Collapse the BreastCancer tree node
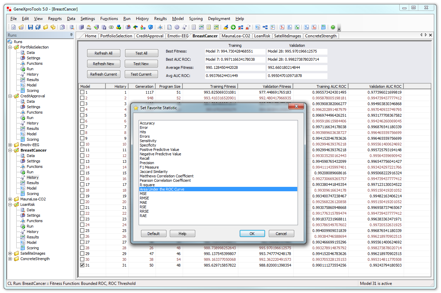This screenshot has width=441, height=293. pyautogui.click(x=10, y=150)
